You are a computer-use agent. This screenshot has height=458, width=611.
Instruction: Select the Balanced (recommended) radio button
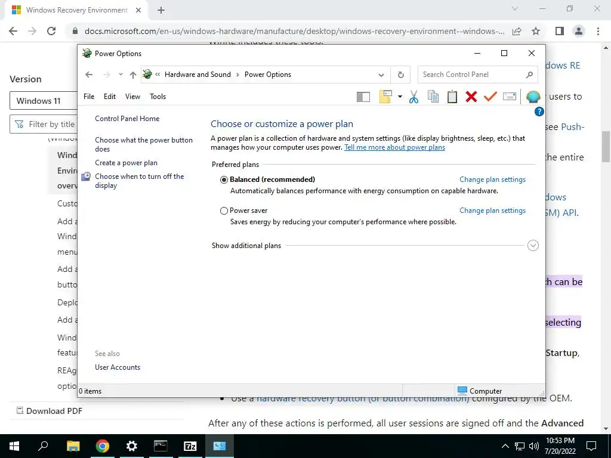(224, 180)
